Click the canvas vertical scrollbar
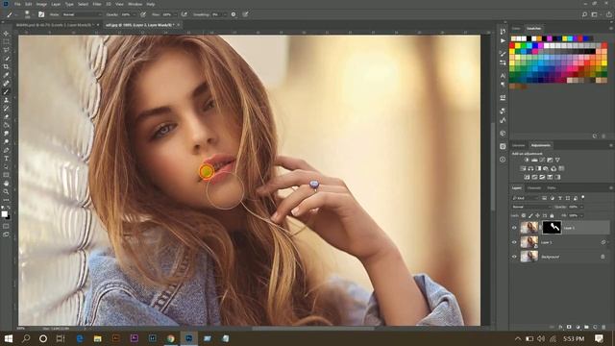 493,166
